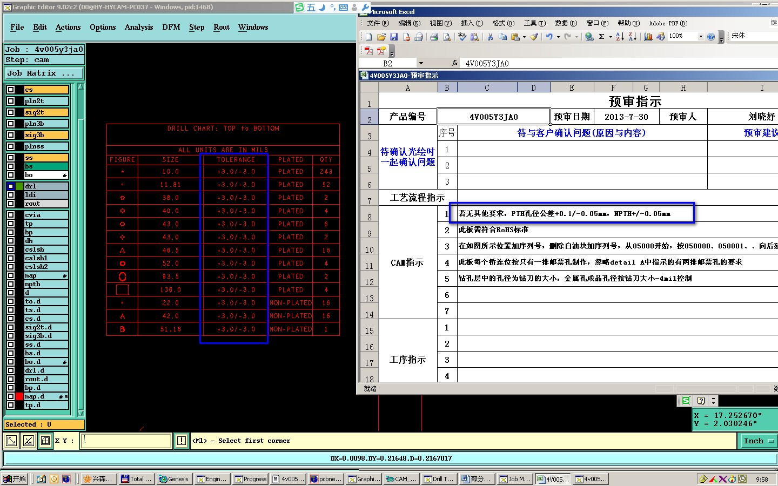Screen dimensions: 778x486
Task: Click the Cut scissors icon in Excel
Action: pyautogui.click(x=490, y=37)
